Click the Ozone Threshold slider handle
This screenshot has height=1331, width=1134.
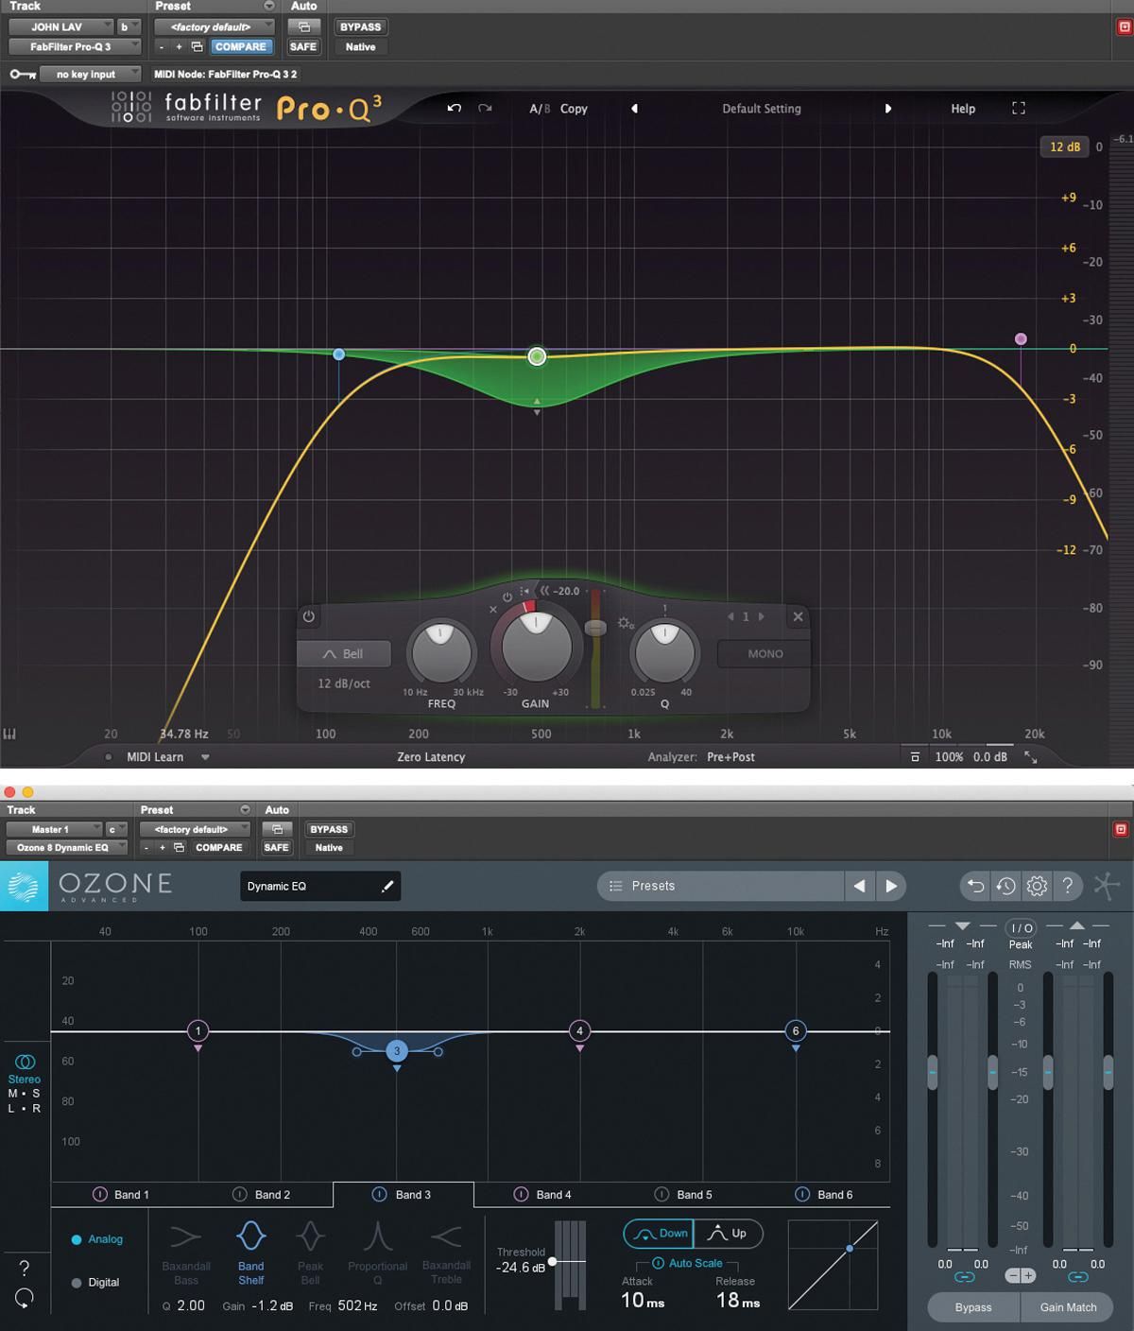click(x=553, y=1261)
